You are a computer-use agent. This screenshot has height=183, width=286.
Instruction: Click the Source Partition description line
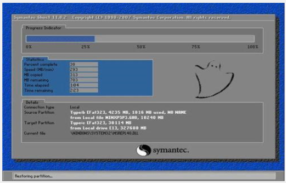coord(128,112)
